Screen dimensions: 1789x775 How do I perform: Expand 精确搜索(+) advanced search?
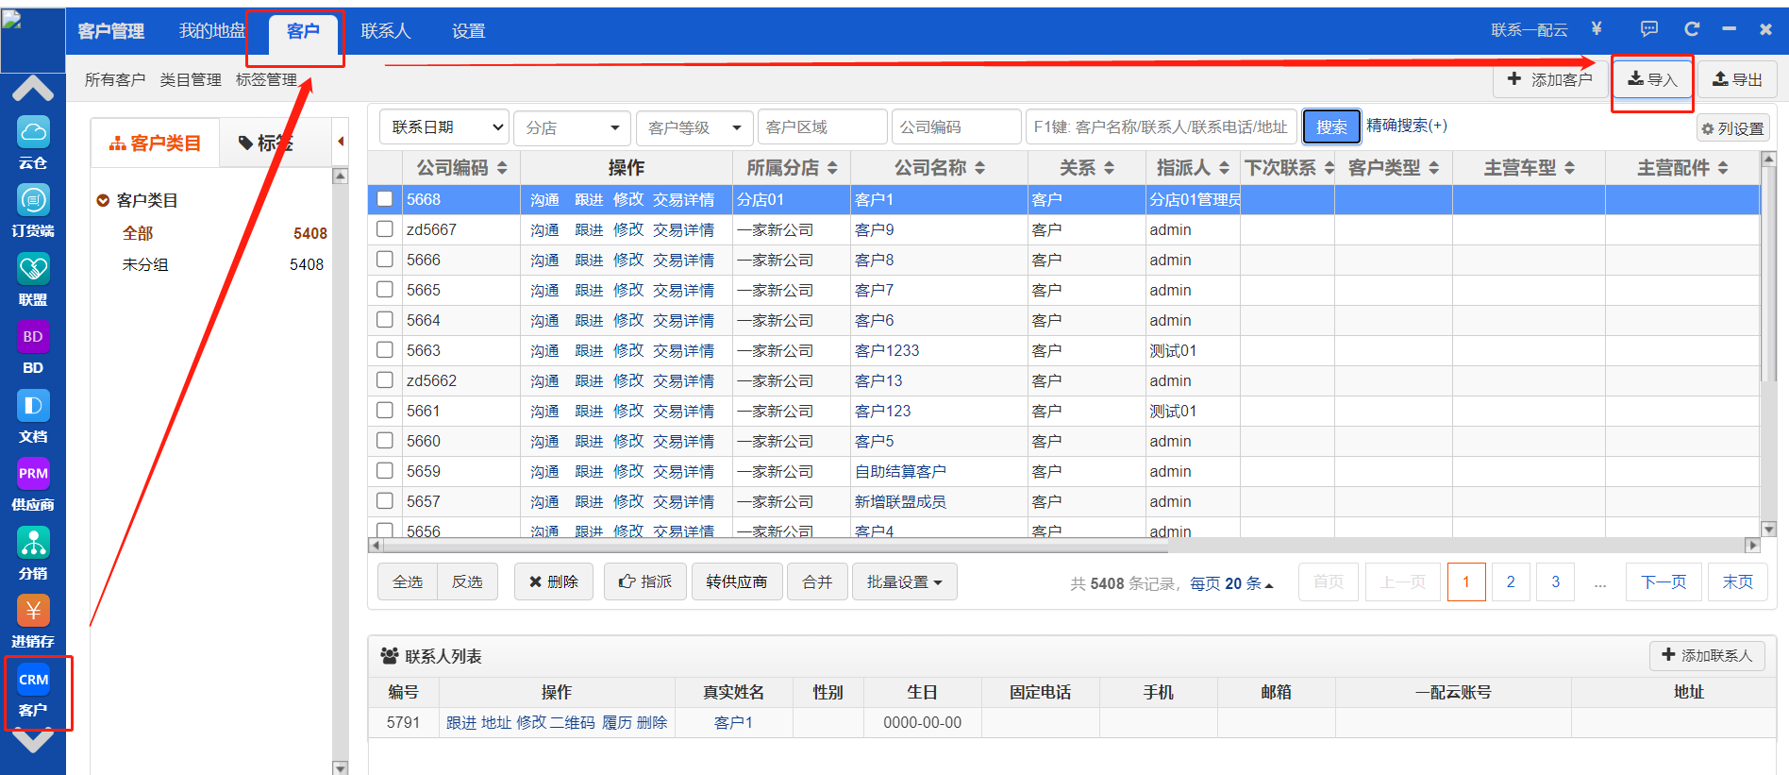1407,126
